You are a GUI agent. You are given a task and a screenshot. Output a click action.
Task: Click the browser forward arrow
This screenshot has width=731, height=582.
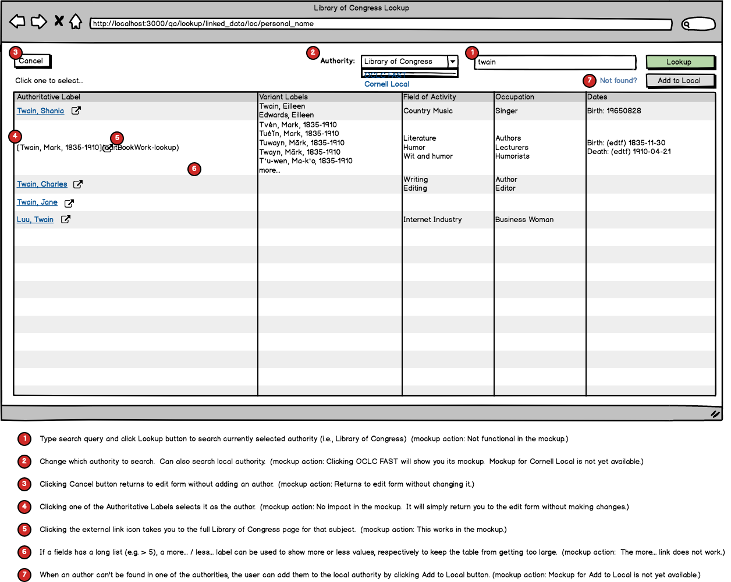(39, 22)
